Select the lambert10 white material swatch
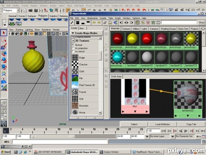 click(x=147, y=57)
